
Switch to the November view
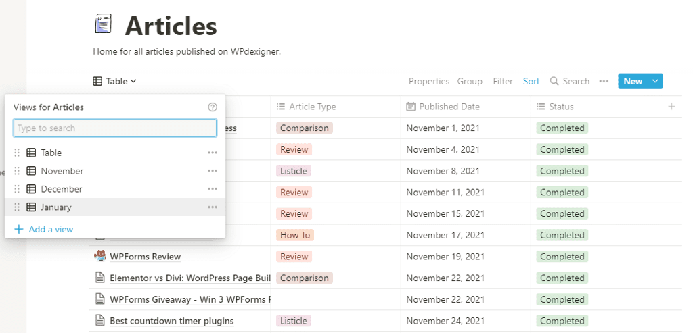click(62, 171)
